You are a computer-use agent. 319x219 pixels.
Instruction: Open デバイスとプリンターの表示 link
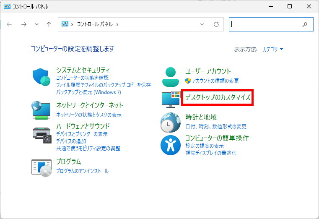[82, 134]
